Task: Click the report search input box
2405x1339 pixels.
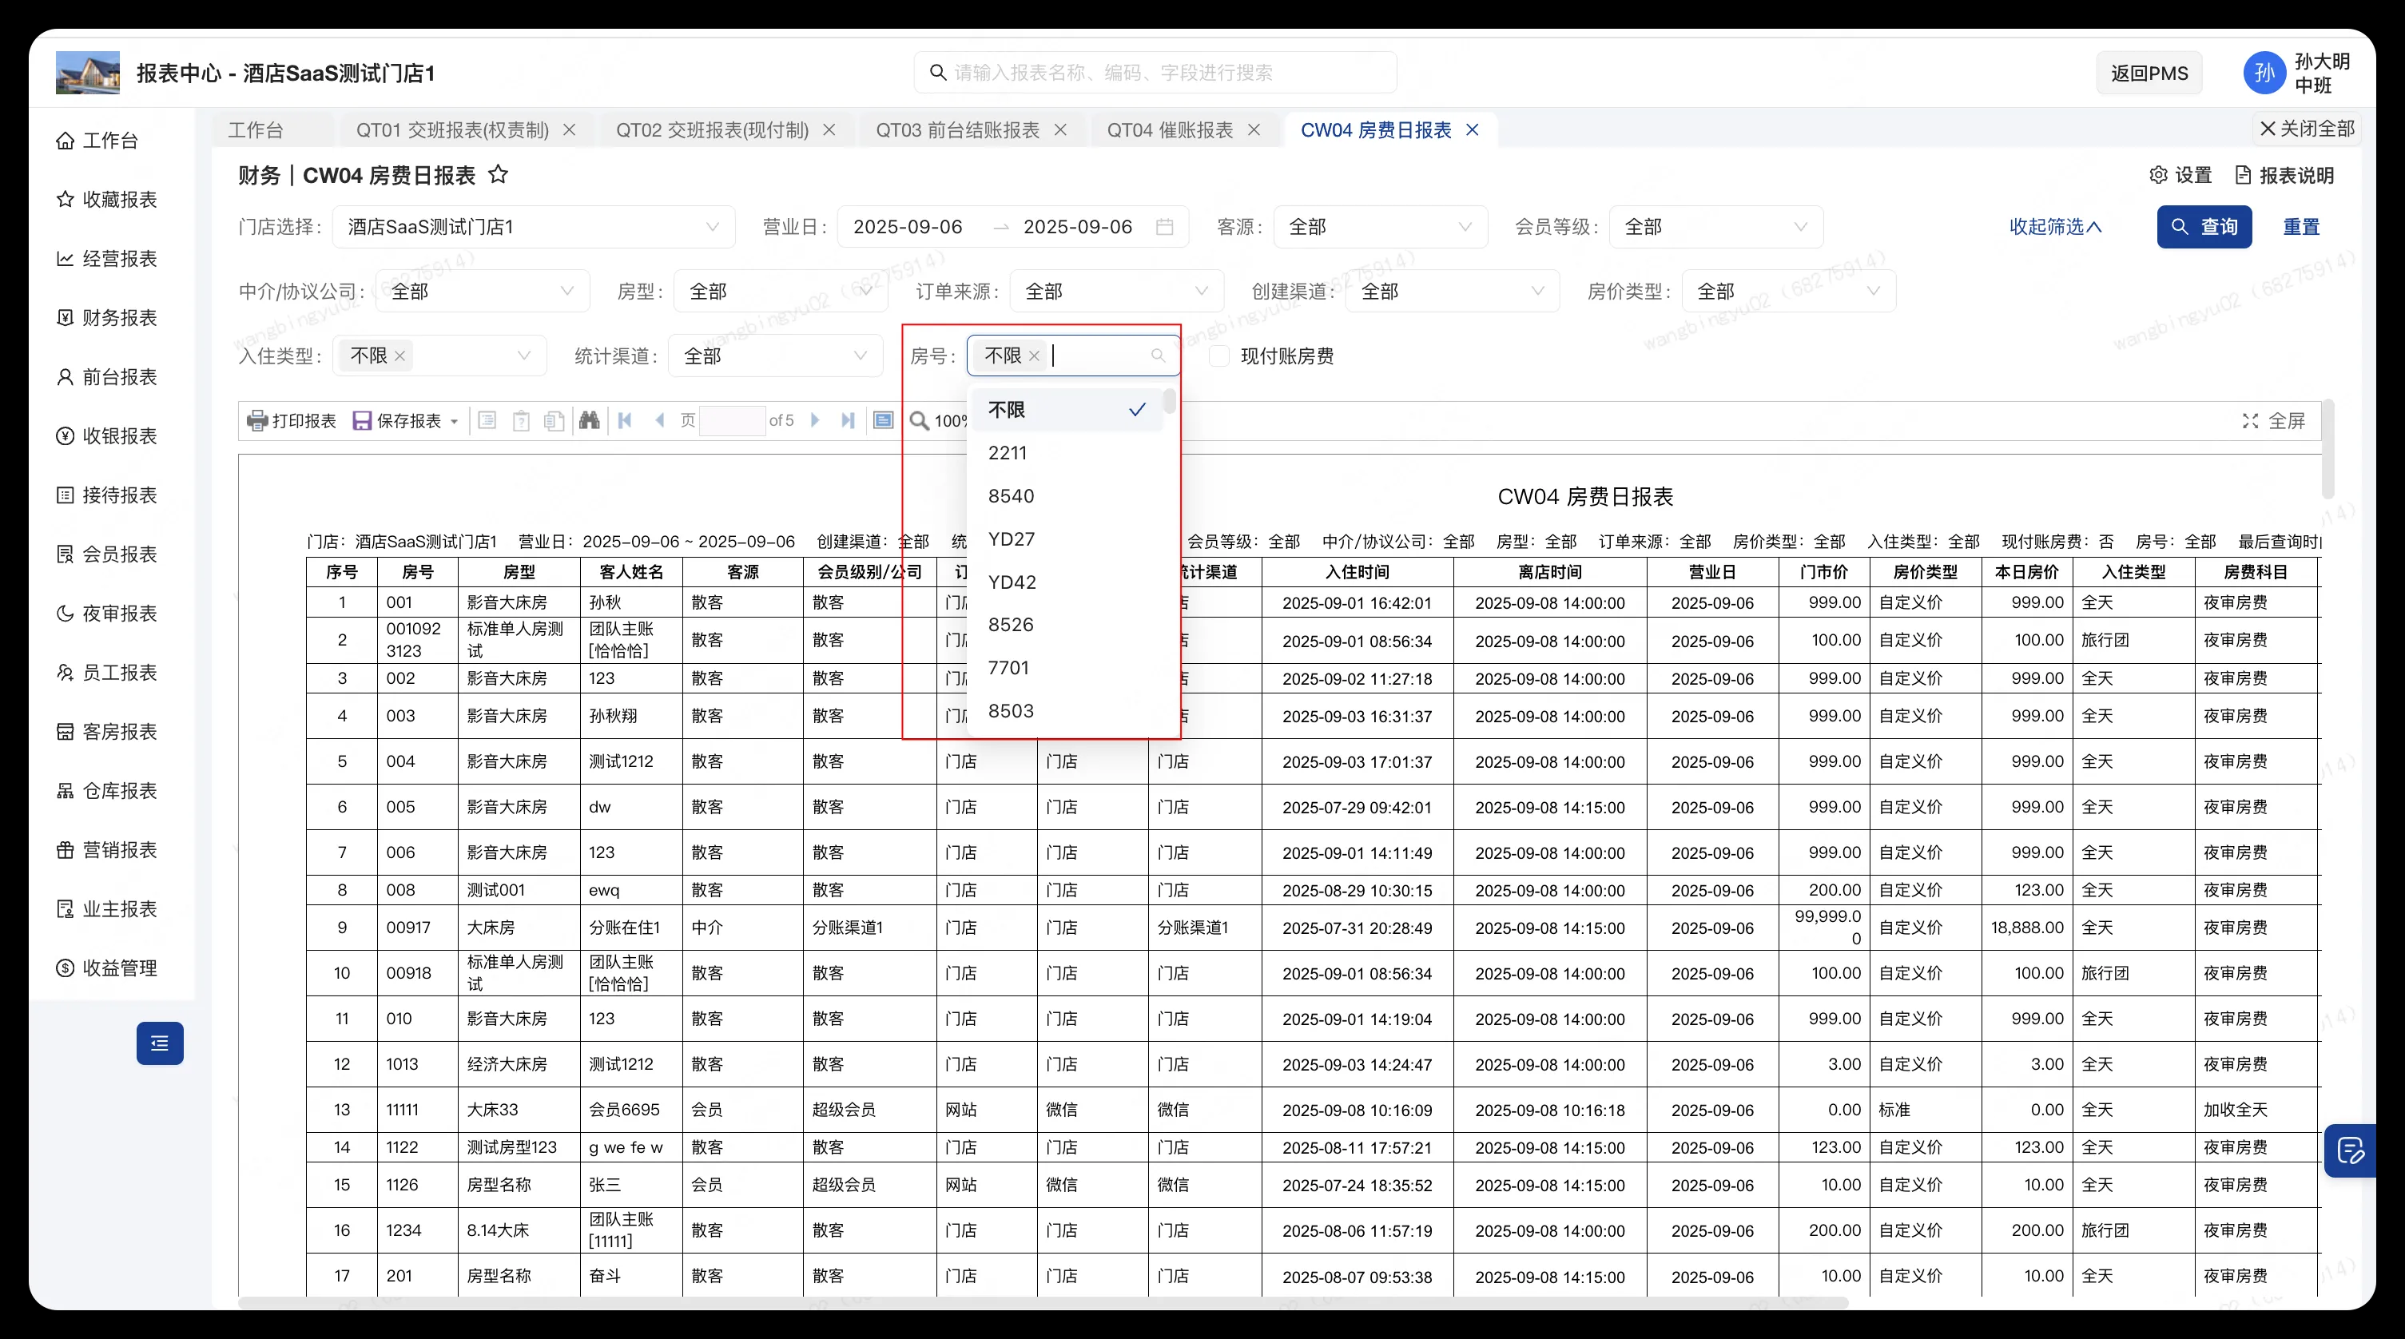Action: click(x=1155, y=73)
